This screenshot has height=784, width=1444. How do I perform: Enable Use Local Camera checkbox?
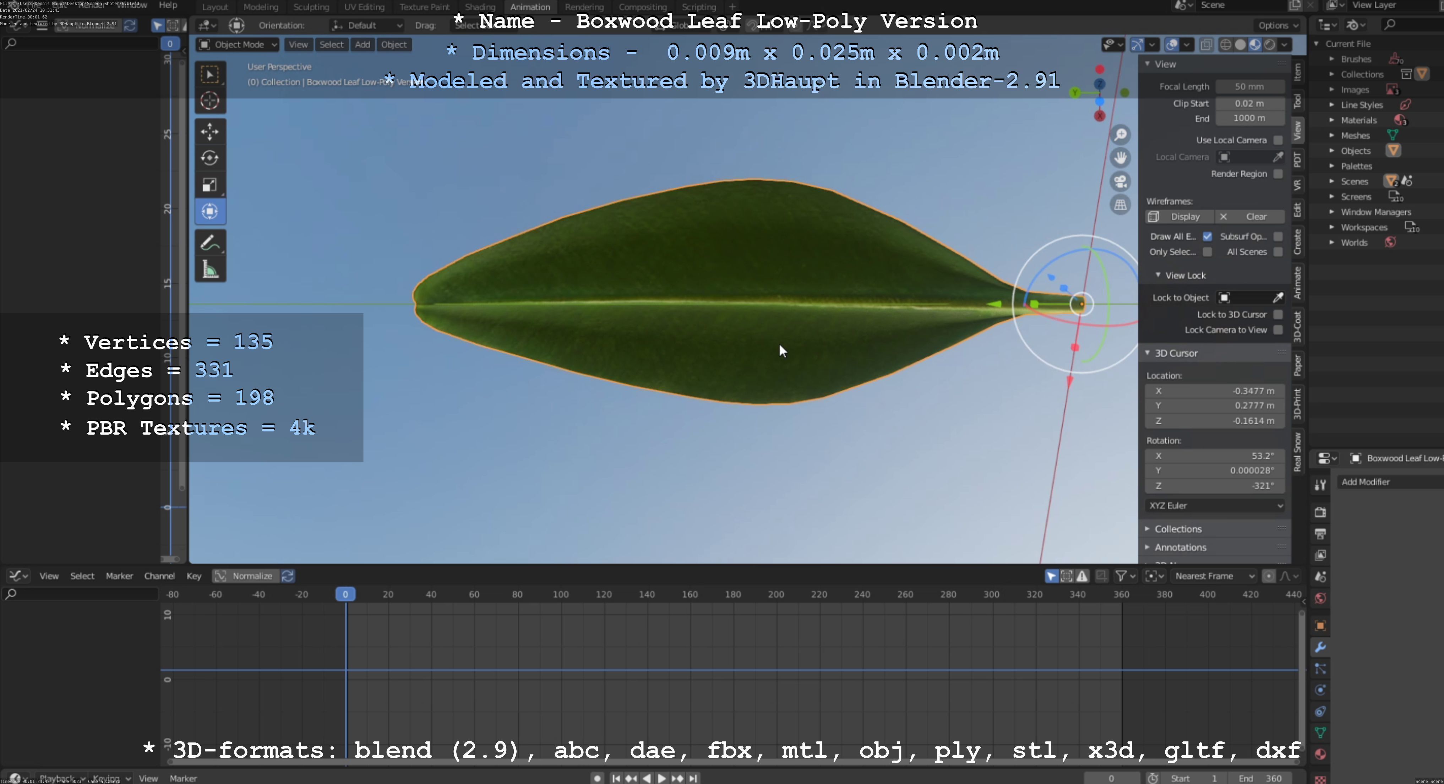click(1278, 140)
